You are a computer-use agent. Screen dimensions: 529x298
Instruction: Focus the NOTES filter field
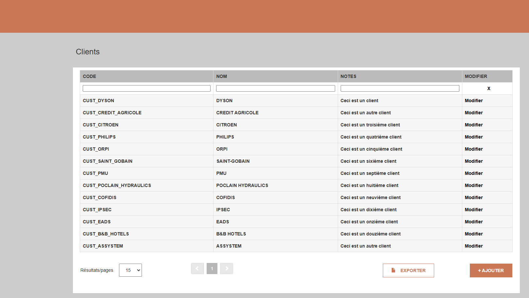coord(400,88)
